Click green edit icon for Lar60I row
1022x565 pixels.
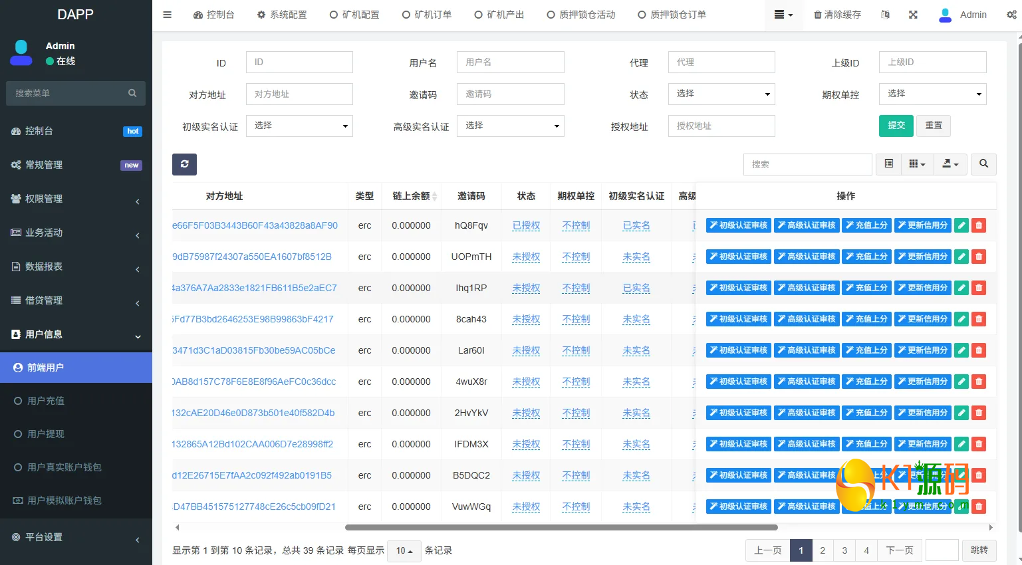pyautogui.click(x=961, y=350)
